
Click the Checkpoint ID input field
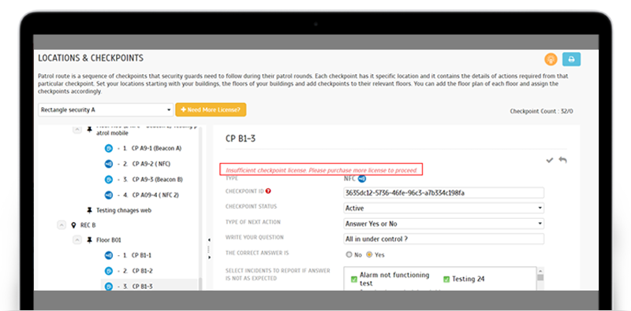coord(443,193)
